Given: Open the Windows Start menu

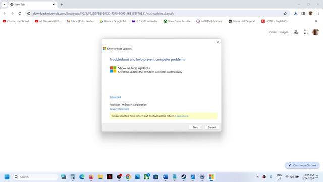Looking at the screenshot, I should (x=7, y=177).
